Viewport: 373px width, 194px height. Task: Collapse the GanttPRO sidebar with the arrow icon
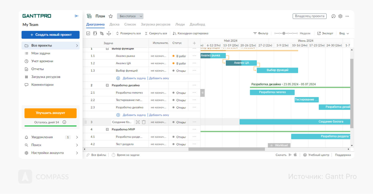click(77, 16)
